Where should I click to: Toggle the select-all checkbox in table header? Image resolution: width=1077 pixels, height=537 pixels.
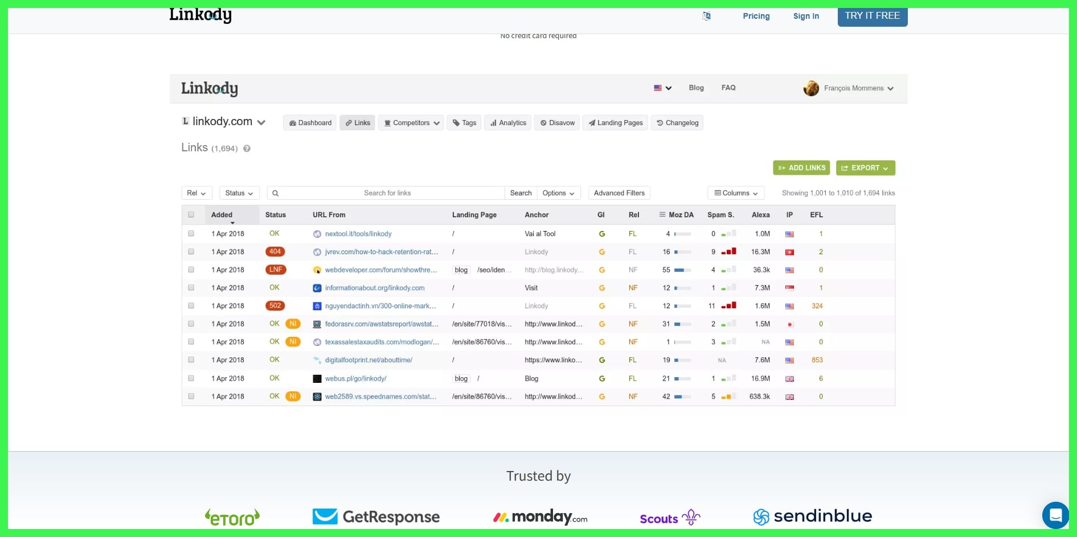click(x=191, y=215)
